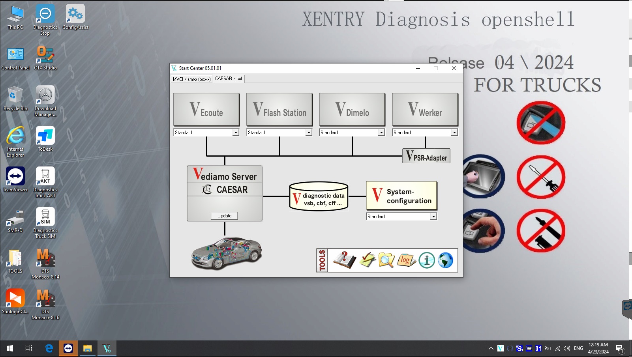Switch to MVCI / smr-x tab
632x357 pixels.
pyautogui.click(x=191, y=79)
